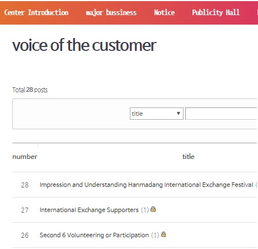
Task: Click lock icon beside International Exchange Supporters
Action: (x=153, y=209)
